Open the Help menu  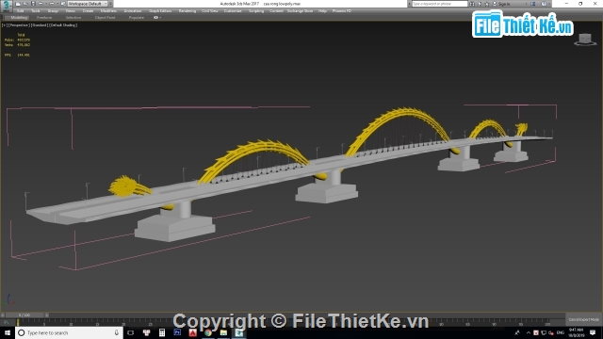click(x=322, y=11)
